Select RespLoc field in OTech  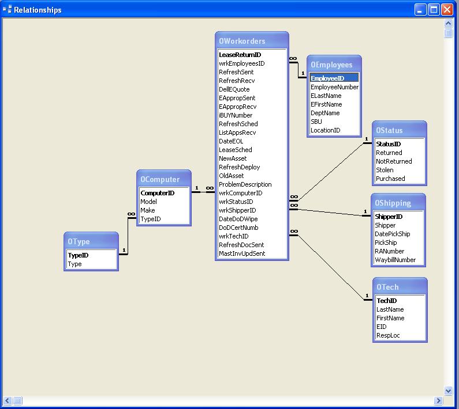[400, 335]
